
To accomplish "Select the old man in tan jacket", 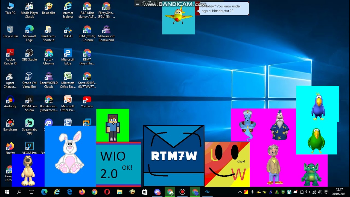I will [274, 164].
